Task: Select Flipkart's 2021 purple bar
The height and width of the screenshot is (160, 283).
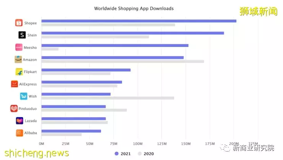Action: [x=86, y=70]
